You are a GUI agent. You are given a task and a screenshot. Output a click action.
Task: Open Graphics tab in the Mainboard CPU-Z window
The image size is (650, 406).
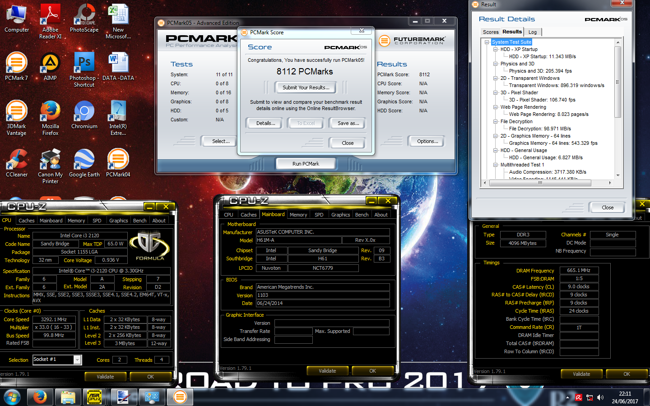[x=340, y=215]
